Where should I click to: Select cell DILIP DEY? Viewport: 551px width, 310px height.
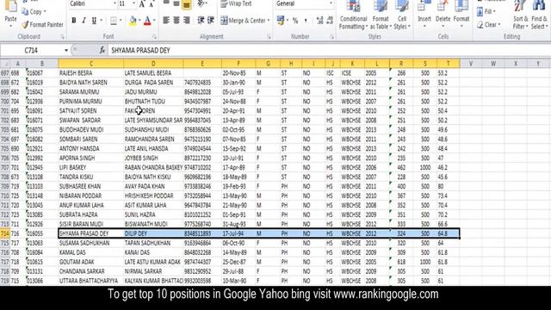coord(153,233)
